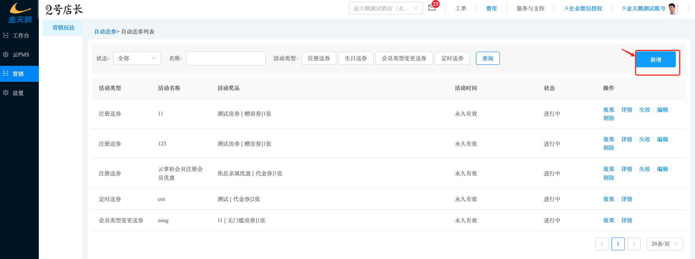This screenshot has height=259, width=695.
Task: Click 编辑 for 云掌柜会员注册会员优惠
Action: (662, 169)
